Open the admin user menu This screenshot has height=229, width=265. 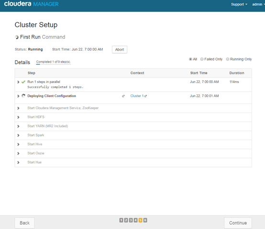(258, 4)
